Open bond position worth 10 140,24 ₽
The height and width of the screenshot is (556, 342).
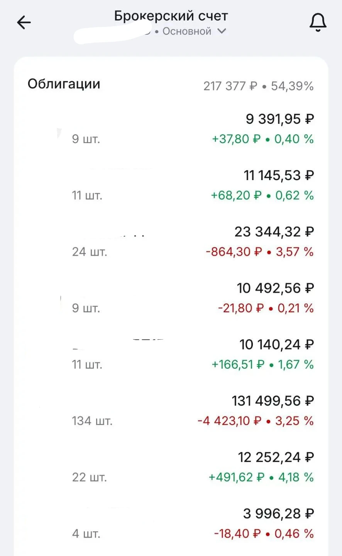pos(171,354)
